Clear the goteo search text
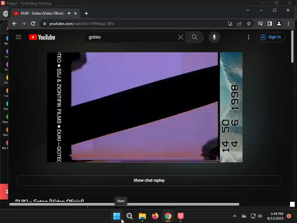297x223 pixels. point(181,37)
